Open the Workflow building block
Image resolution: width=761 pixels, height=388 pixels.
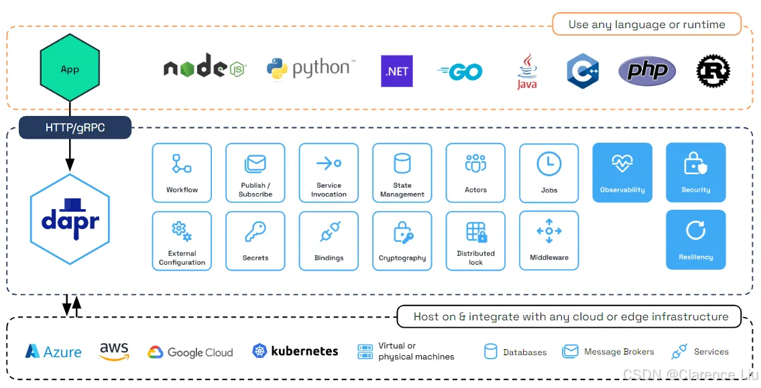click(x=182, y=173)
